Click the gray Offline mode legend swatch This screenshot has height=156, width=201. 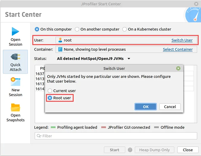click(x=156, y=127)
